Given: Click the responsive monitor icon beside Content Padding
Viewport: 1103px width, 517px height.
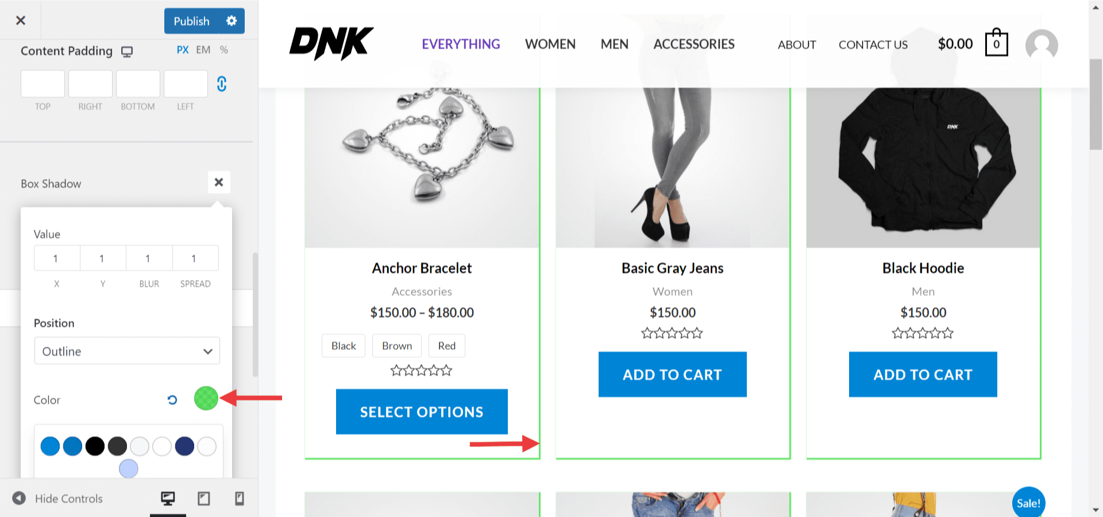Looking at the screenshot, I should (x=126, y=50).
